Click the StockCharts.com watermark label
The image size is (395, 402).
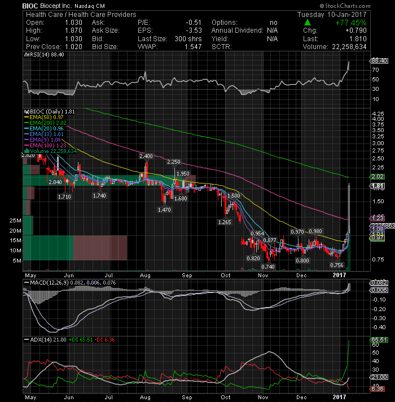coord(345,6)
